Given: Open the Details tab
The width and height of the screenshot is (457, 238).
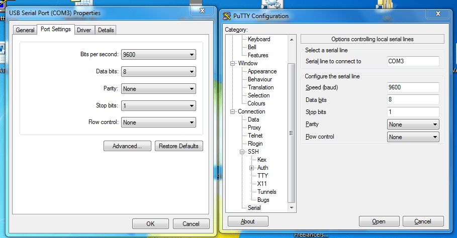Looking at the screenshot, I should pyautogui.click(x=106, y=30).
